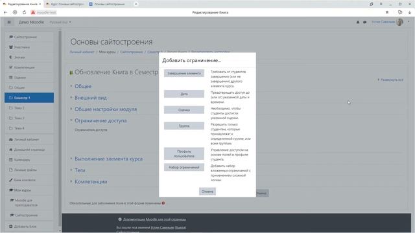415x233 pixels.
Task: Cancel the dialog with 'Отмена' button
Action: tap(207, 192)
